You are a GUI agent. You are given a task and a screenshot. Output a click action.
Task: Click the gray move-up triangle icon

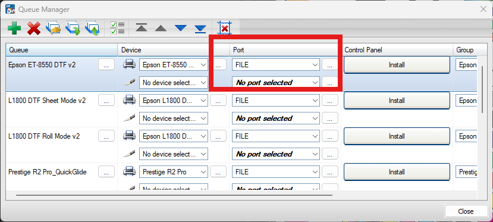click(x=161, y=29)
